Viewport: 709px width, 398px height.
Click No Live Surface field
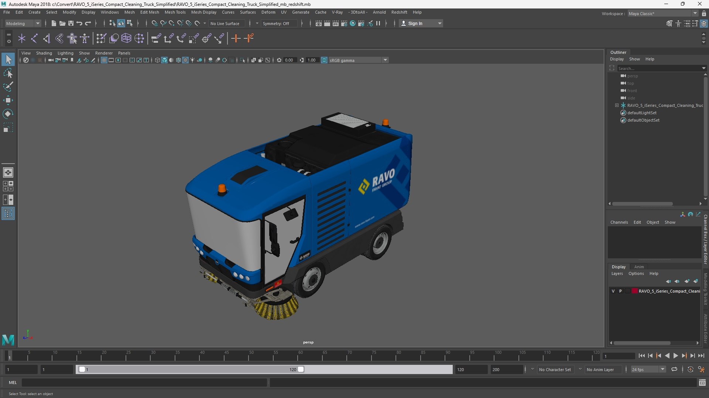(x=226, y=23)
